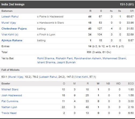
Task: Open Nathan Lyon's bowler profile
Action: (x=9, y=107)
